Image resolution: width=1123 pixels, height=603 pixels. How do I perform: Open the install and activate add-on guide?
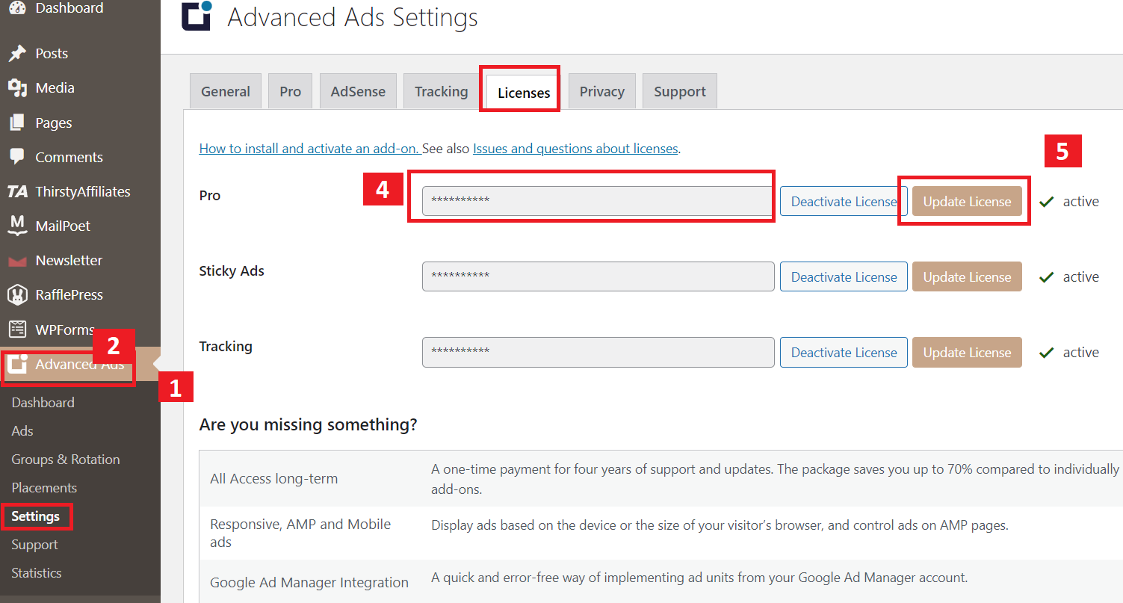click(309, 148)
